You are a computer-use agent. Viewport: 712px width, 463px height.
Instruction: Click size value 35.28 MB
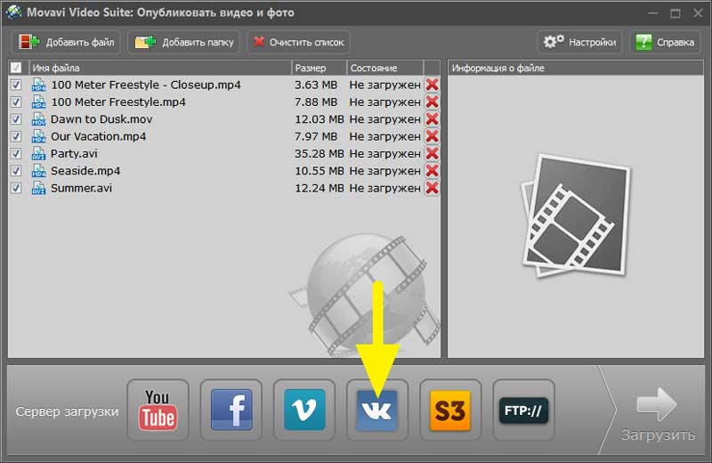point(320,153)
